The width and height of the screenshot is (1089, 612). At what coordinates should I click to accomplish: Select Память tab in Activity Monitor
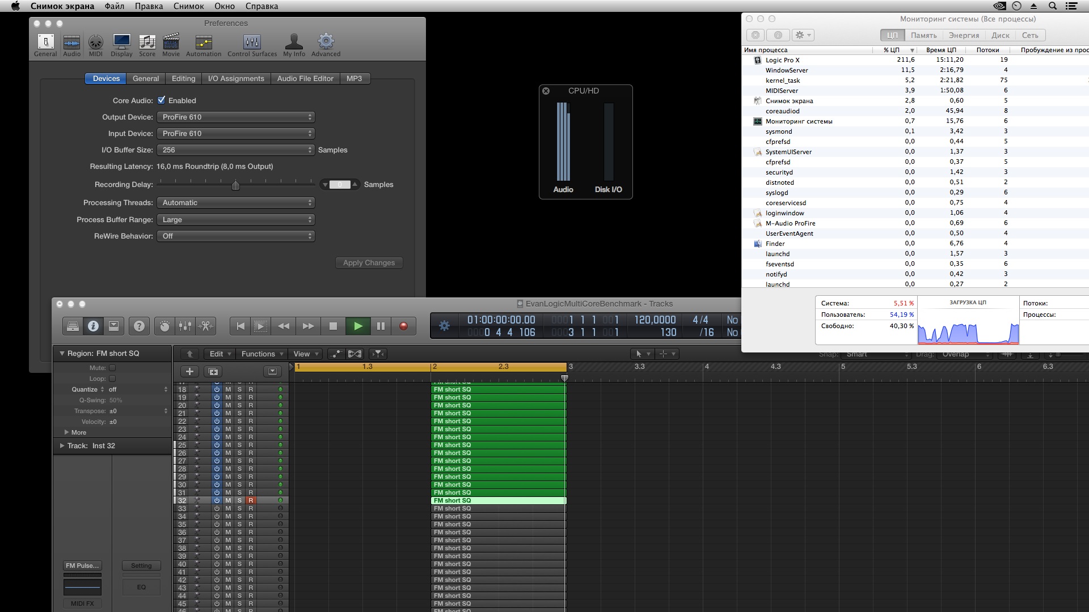[923, 35]
